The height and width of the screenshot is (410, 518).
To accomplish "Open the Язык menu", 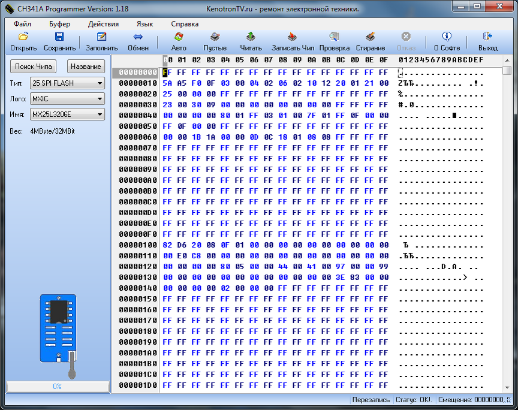I will 144,24.
